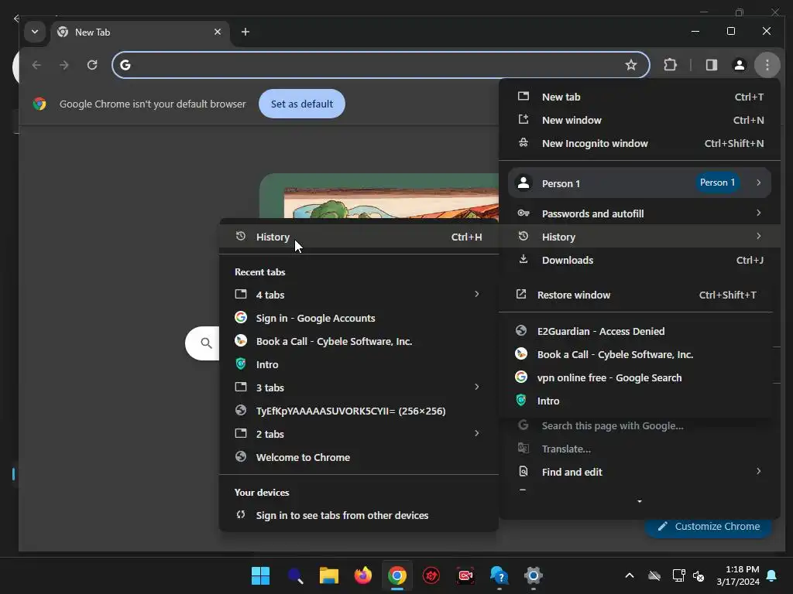793x594 pixels.
Task: Open E2Guardian - Access Denied entry
Action: (x=637, y=331)
